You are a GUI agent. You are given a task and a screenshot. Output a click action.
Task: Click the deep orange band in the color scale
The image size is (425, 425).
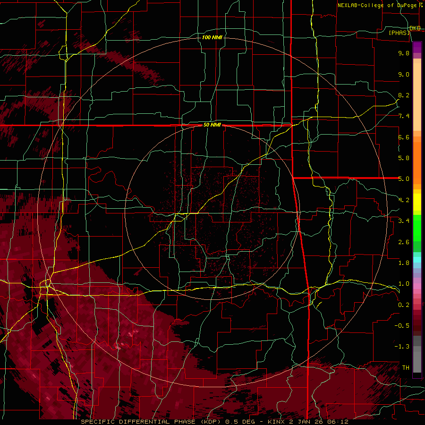click(x=417, y=163)
